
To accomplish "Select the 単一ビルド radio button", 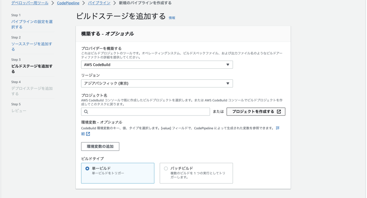I will click(87, 168).
